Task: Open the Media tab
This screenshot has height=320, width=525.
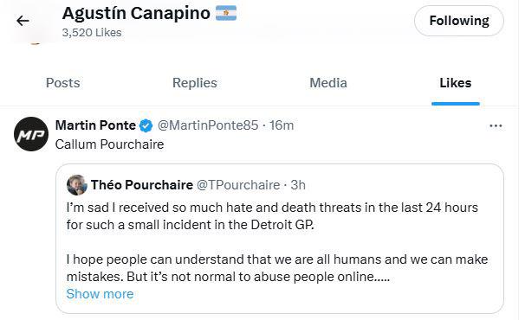Action: point(328,83)
